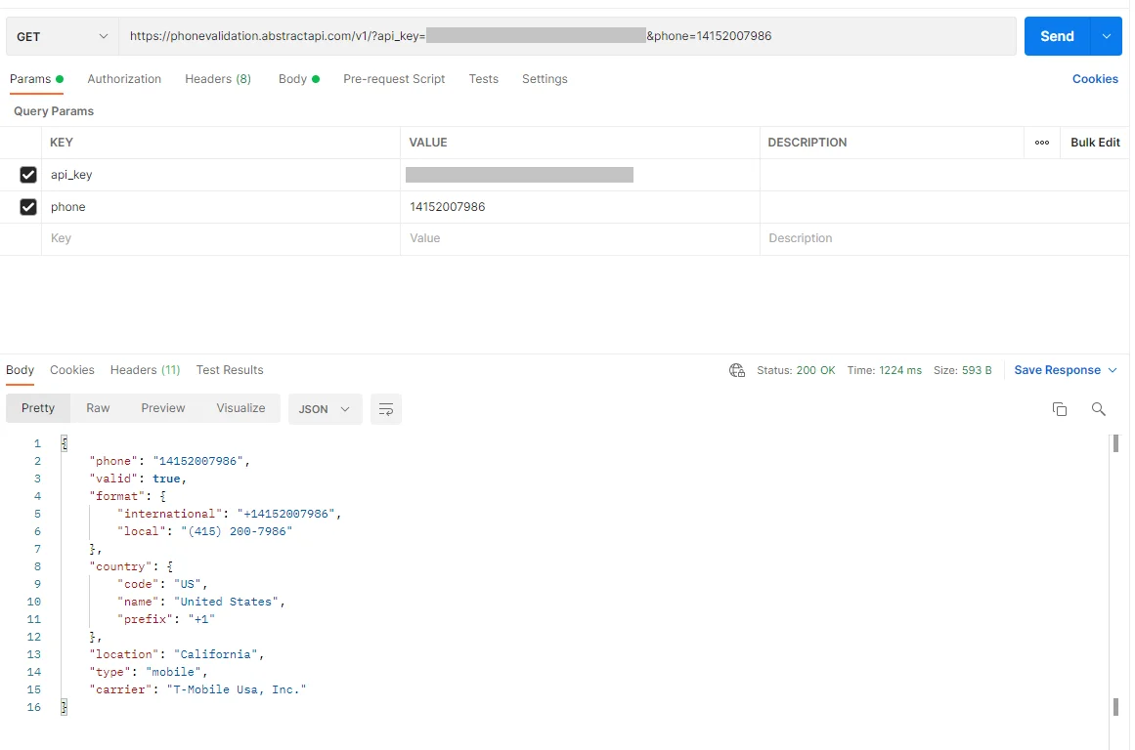The height and width of the screenshot is (750, 1135).
Task: Uncheck the api_key query parameter
Action: click(28, 174)
